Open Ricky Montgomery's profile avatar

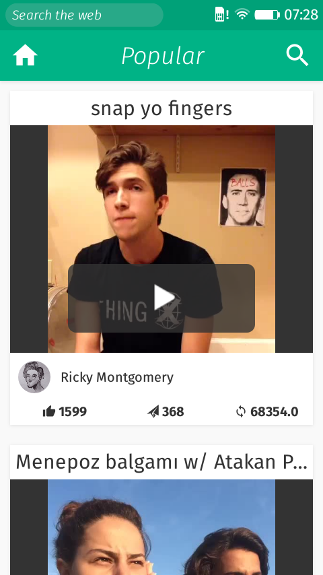click(34, 377)
